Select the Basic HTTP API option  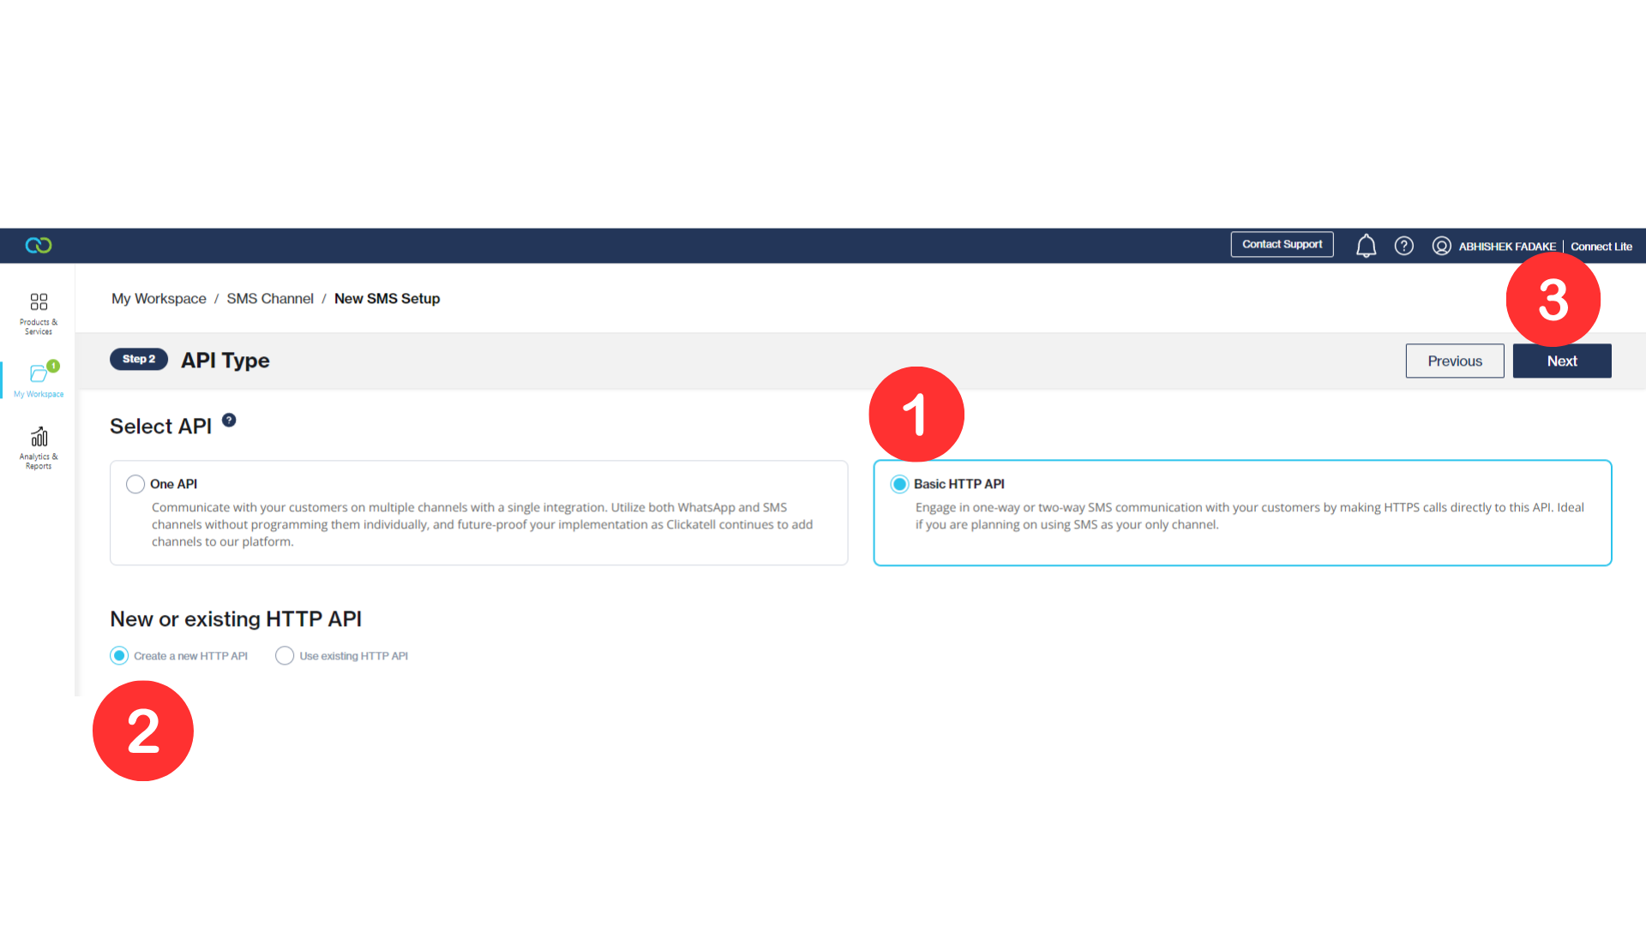899,484
